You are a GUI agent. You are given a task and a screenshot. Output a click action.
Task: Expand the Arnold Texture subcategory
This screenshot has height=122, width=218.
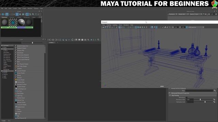(x=3, y=75)
